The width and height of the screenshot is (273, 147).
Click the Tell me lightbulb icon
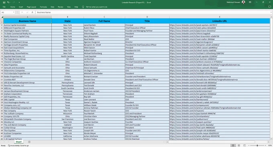tap(83, 7)
